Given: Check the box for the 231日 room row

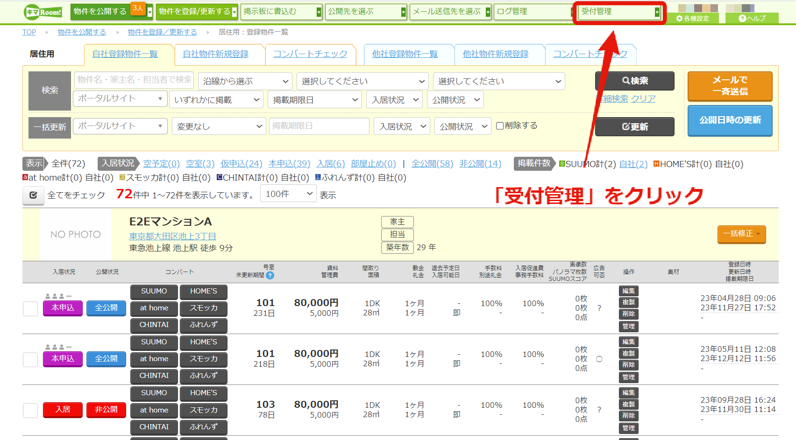Looking at the screenshot, I should (30, 308).
